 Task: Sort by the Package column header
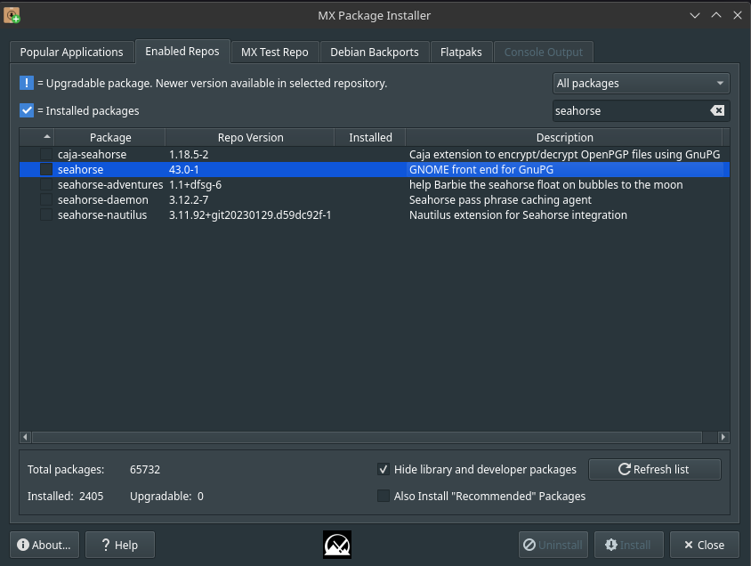[x=110, y=137]
